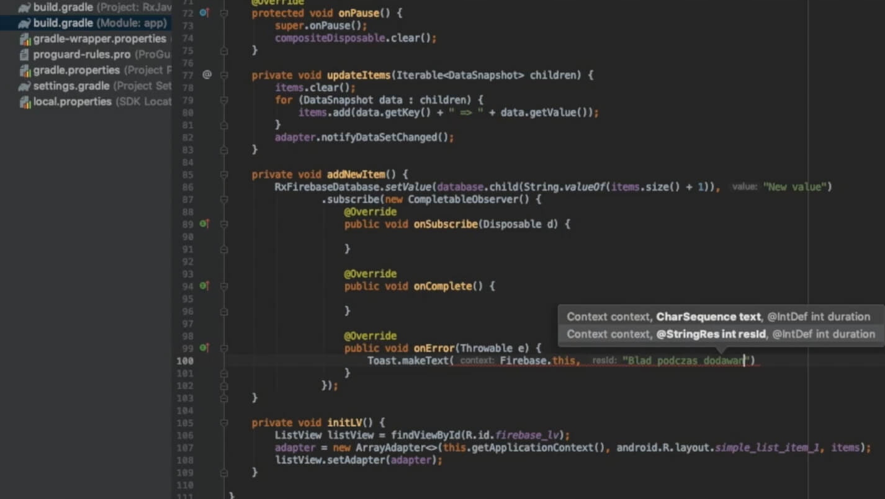885x499 pixels.
Task: Click the icon next to gradle-wrapper.properties
Action: coord(25,39)
